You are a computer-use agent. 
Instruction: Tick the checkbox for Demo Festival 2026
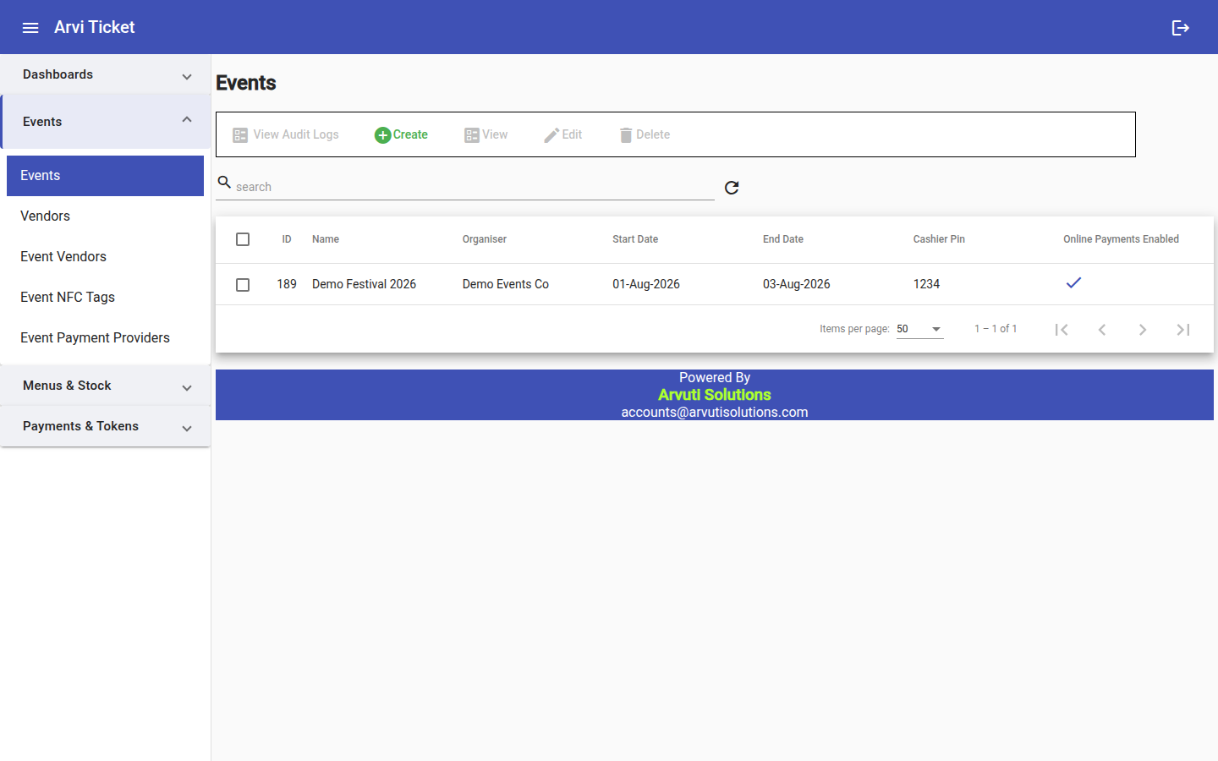(x=243, y=285)
